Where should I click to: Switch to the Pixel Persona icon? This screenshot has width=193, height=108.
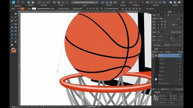(x=18, y=2)
